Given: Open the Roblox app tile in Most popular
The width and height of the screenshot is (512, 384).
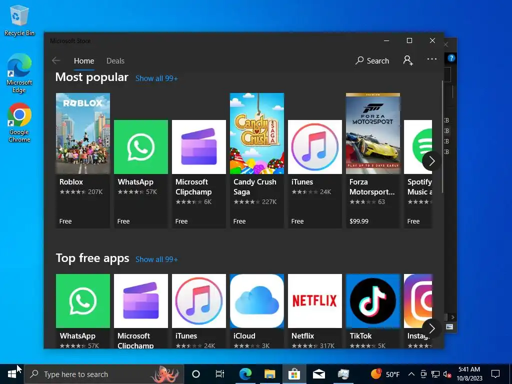Looking at the screenshot, I should click(x=83, y=160).
